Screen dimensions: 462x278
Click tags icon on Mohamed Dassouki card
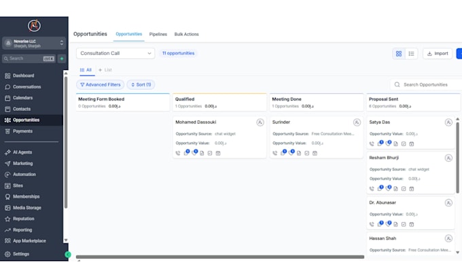click(194, 153)
